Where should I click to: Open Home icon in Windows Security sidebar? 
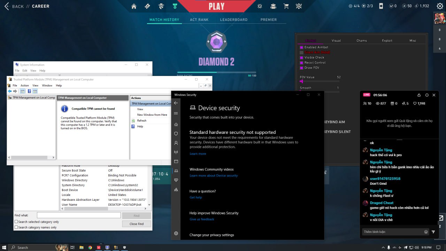pyautogui.click(x=176, y=124)
